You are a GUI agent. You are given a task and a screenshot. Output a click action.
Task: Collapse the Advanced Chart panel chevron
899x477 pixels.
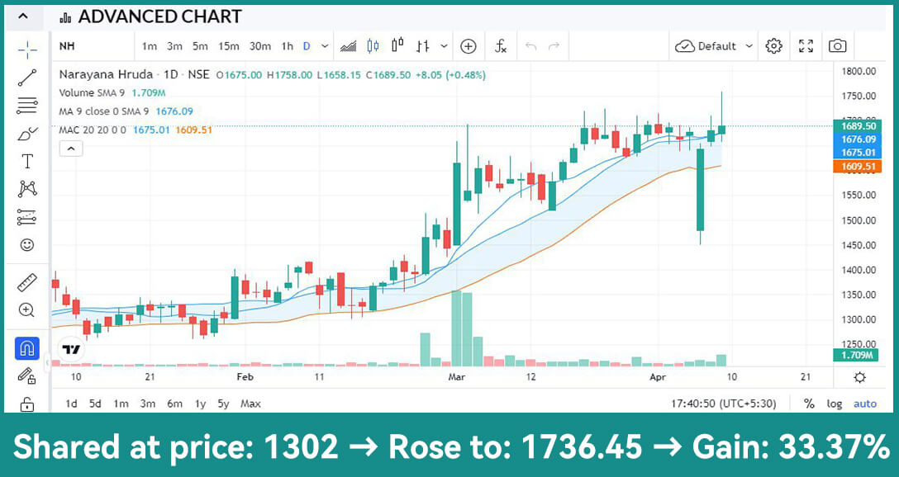click(23, 17)
